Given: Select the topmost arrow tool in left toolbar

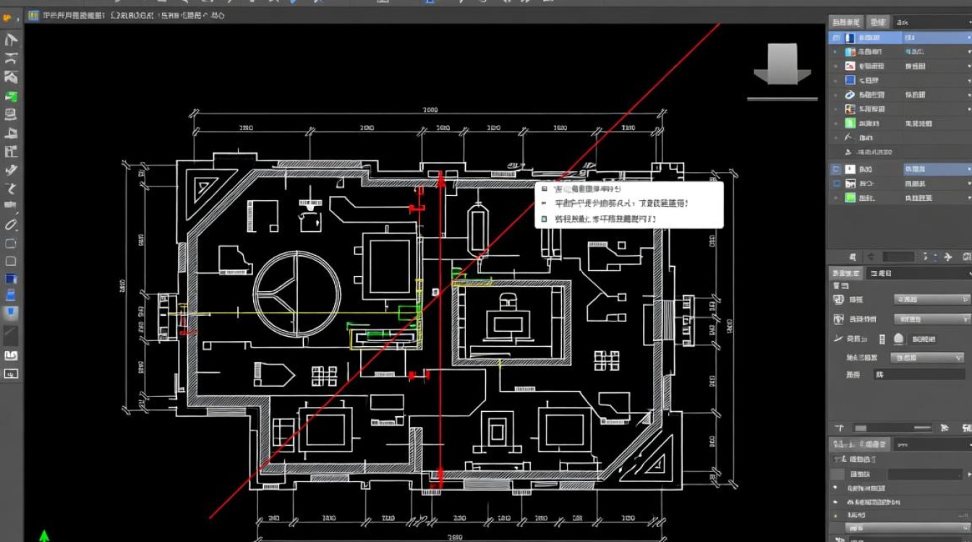Looking at the screenshot, I should click(x=11, y=40).
